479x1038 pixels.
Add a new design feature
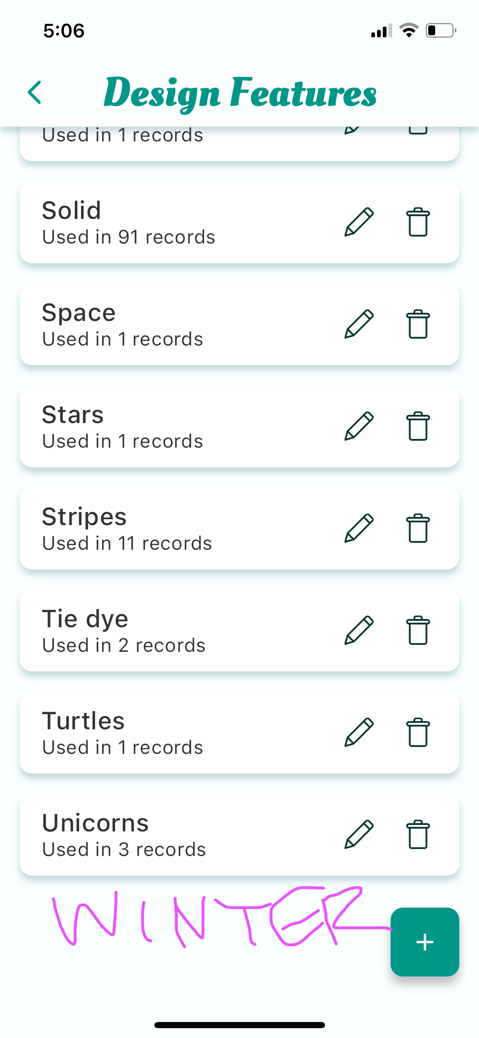pos(425,942)
